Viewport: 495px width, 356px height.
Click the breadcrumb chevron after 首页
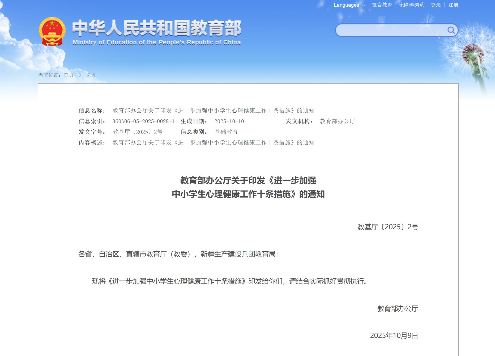click(80, 75)
